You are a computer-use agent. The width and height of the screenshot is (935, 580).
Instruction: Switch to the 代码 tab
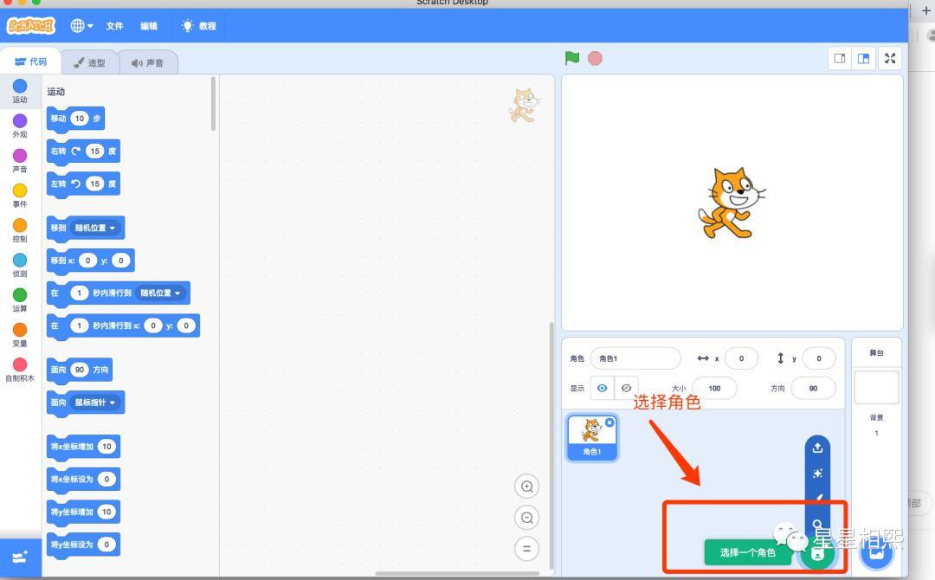tap(30, 61)
